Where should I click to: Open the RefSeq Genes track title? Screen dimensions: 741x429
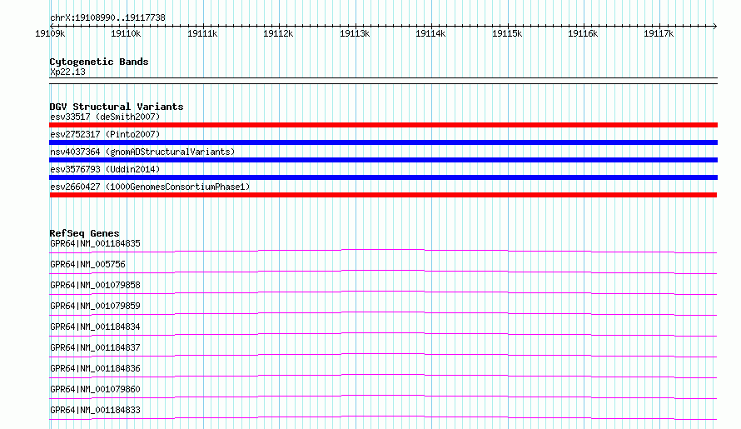pyautogui.click(x=84, y=233)
